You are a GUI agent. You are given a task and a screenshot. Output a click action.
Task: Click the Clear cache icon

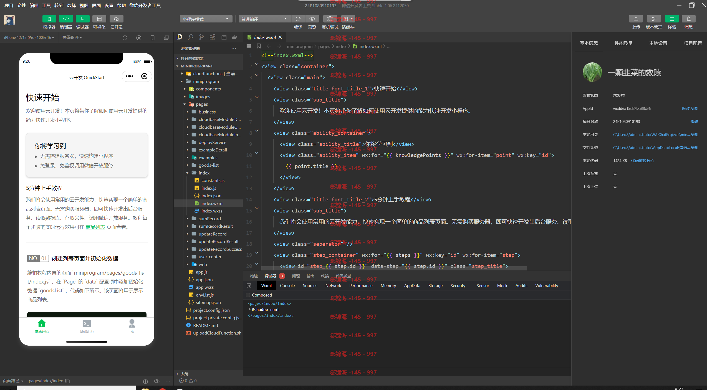pos(348,19)
